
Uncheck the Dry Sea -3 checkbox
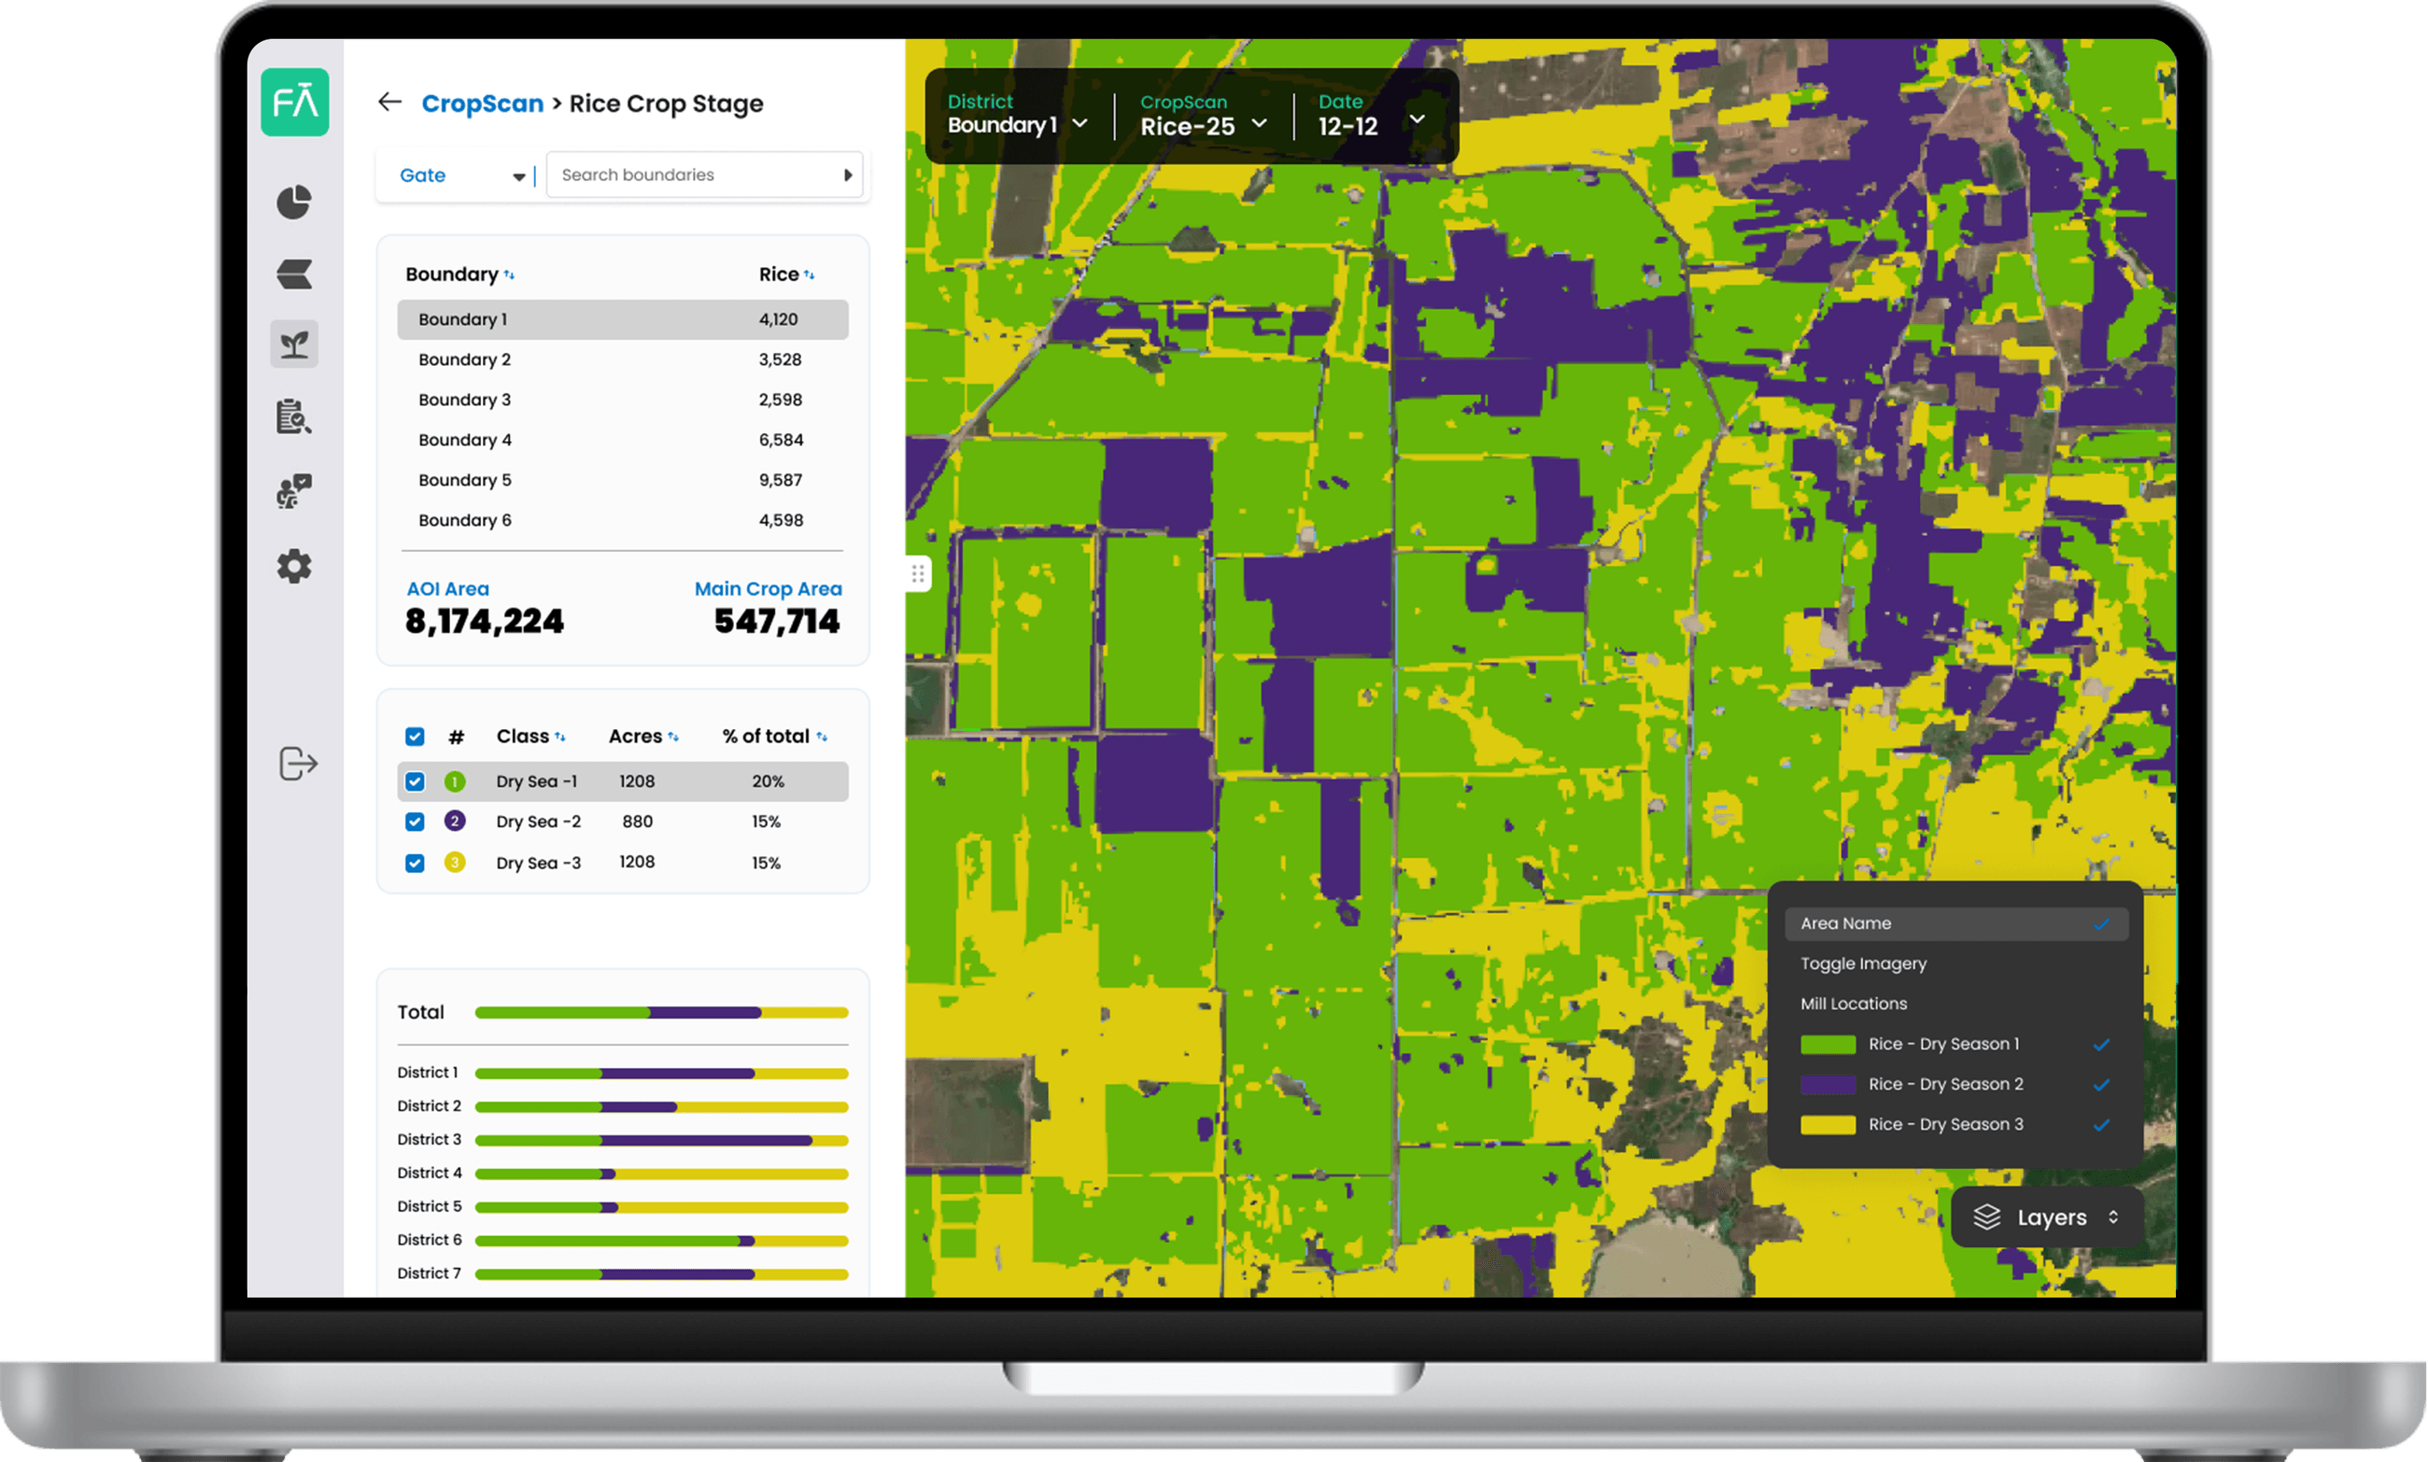pyautogui.click(x=415, y=863)
